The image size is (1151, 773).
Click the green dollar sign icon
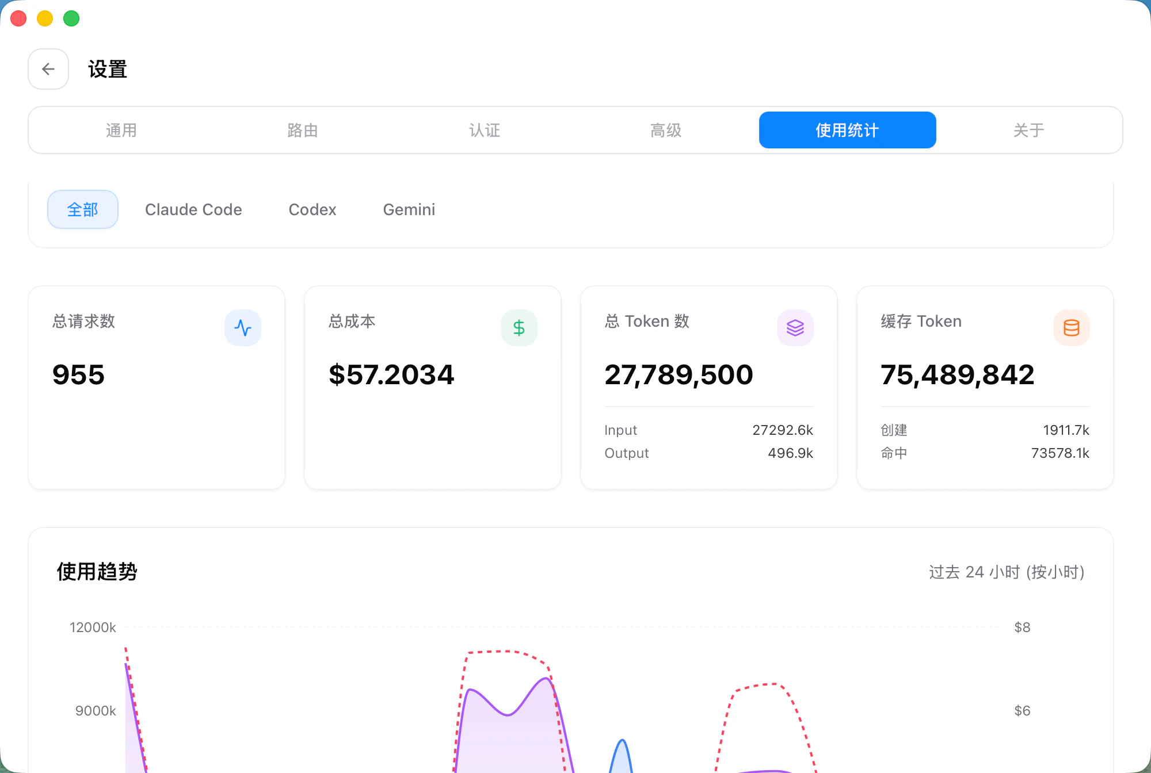pyautogui.click(x=519, y=328)
